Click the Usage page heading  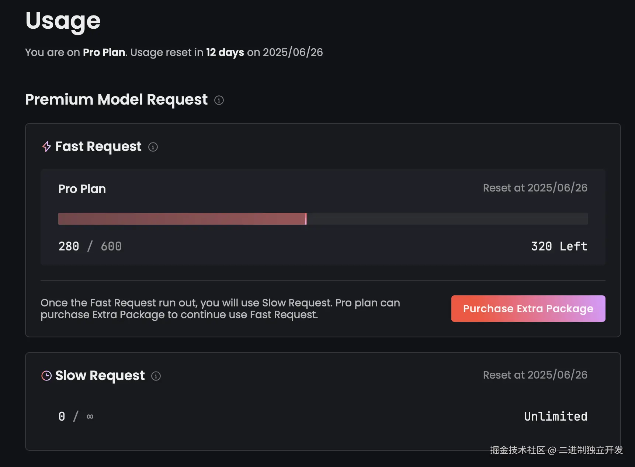[63, 21]
